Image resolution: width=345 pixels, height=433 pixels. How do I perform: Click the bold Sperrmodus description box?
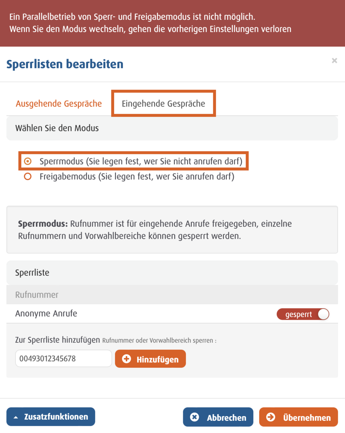coord(172,230)
